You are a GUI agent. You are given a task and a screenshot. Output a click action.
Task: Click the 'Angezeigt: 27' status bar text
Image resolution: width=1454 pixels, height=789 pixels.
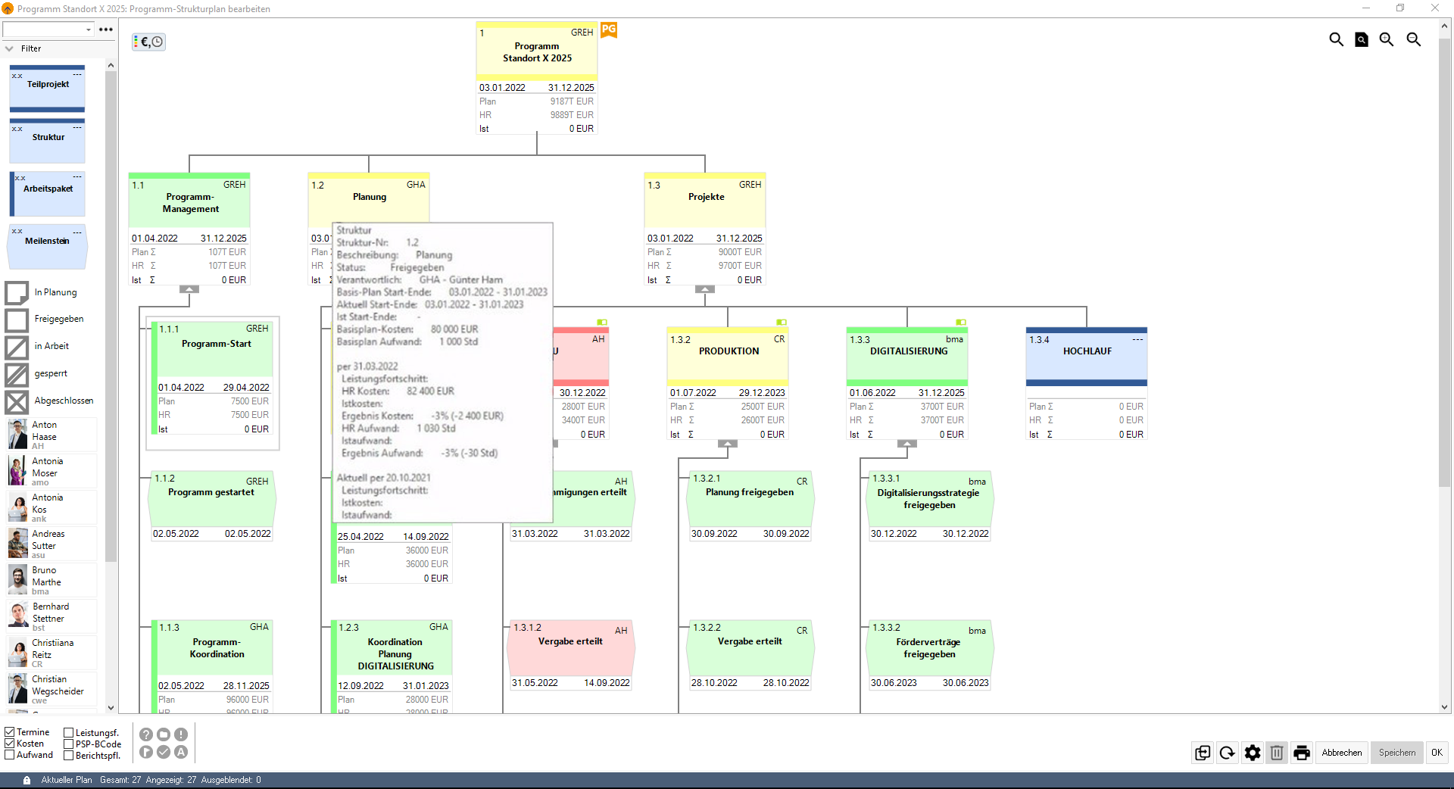[x=171, y=780]
